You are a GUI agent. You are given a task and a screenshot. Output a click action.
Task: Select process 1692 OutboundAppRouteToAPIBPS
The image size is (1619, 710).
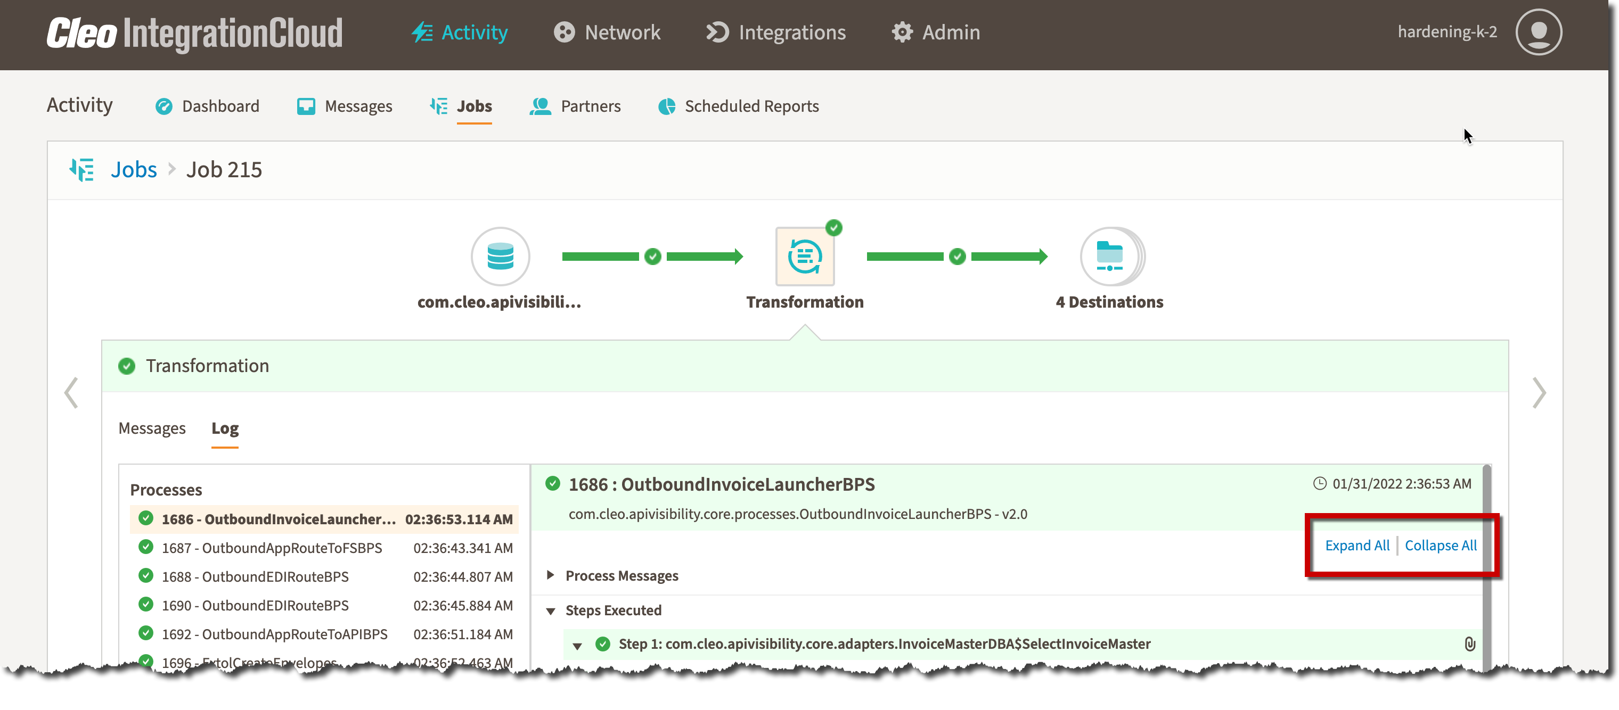274,634
